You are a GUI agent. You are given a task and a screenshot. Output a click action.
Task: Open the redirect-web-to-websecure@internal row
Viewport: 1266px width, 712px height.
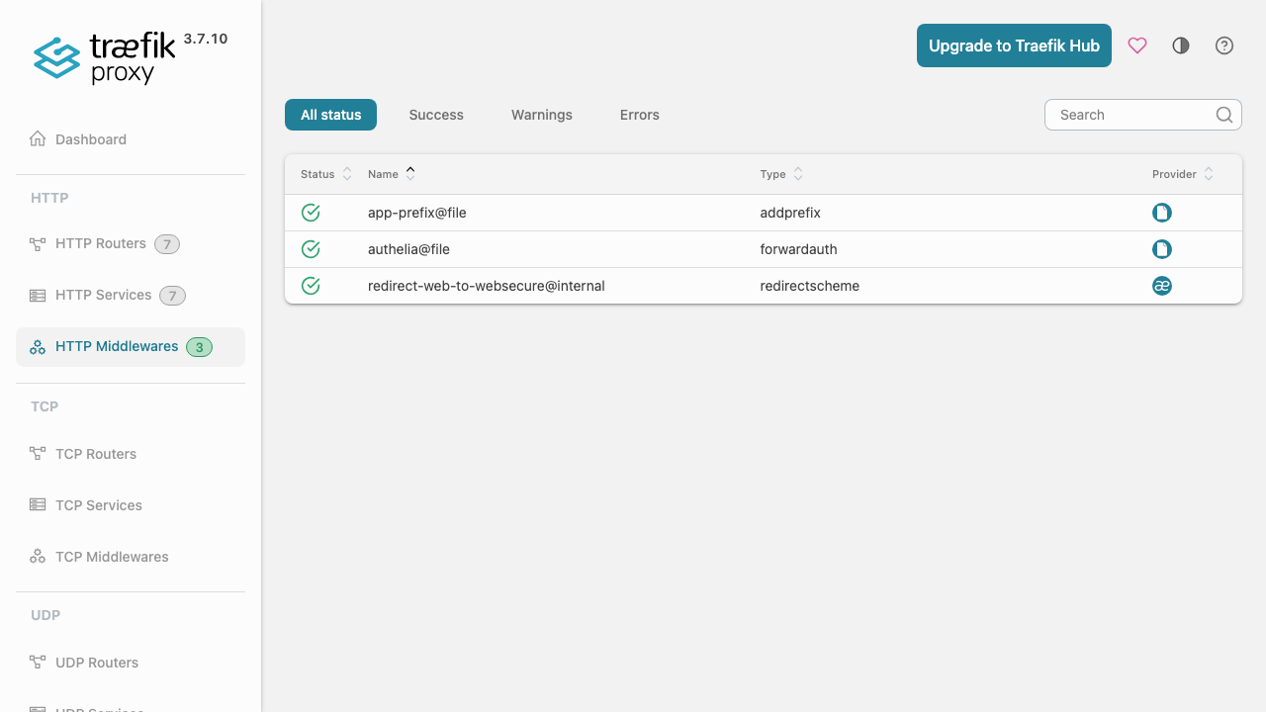[764, 286]
